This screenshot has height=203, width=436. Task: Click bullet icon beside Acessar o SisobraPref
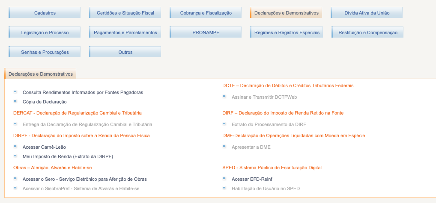(x=15, y=188)
